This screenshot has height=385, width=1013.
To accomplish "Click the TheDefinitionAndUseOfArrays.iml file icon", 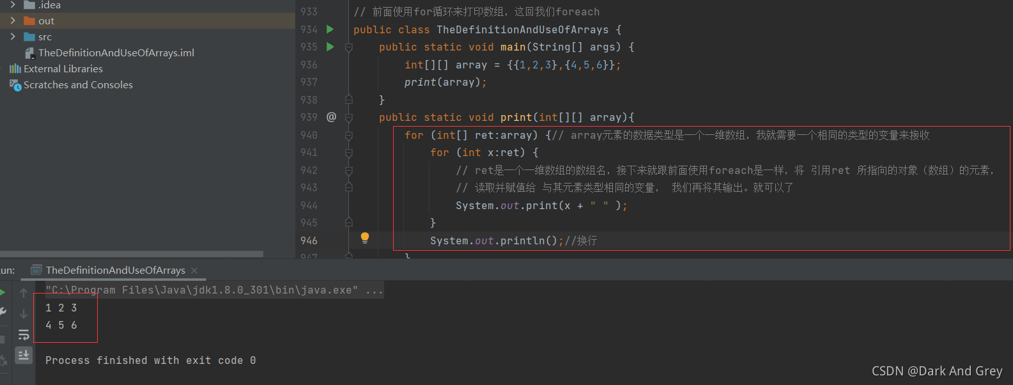I will (x=29, y=53).
